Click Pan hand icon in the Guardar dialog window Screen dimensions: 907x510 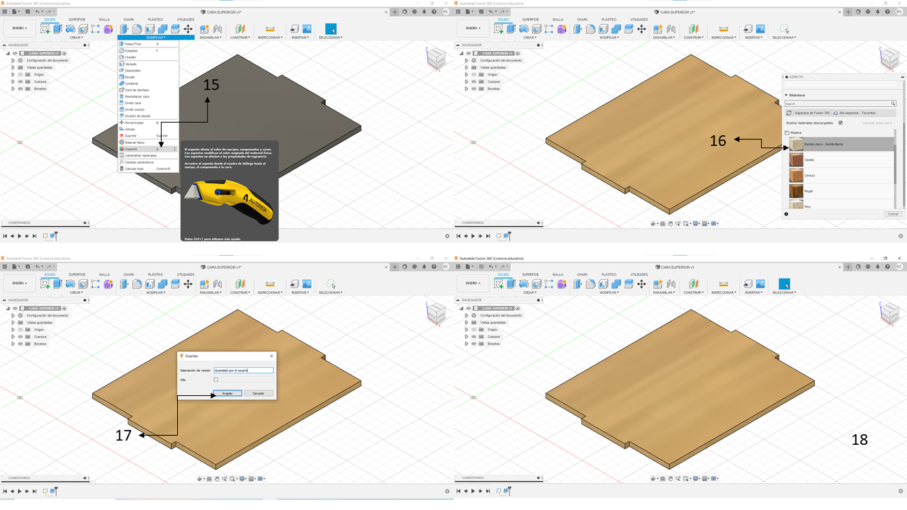[x=218, y=477]
